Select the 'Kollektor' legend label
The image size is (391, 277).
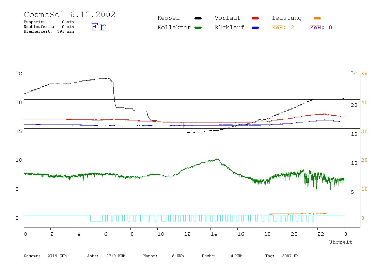[x=174, y=28]
